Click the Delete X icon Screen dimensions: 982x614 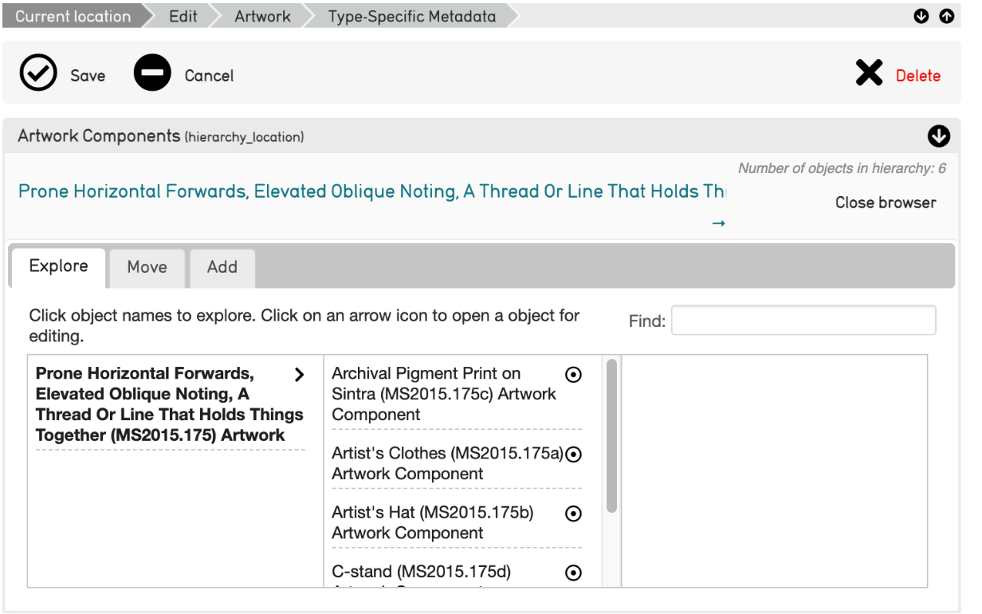click(x=869, y=73)
